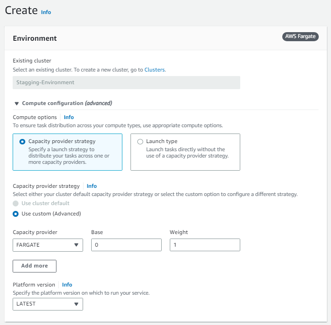
Task: Click the Compute configuration (advanced) heading text
Action: click(x=67, y=103)
